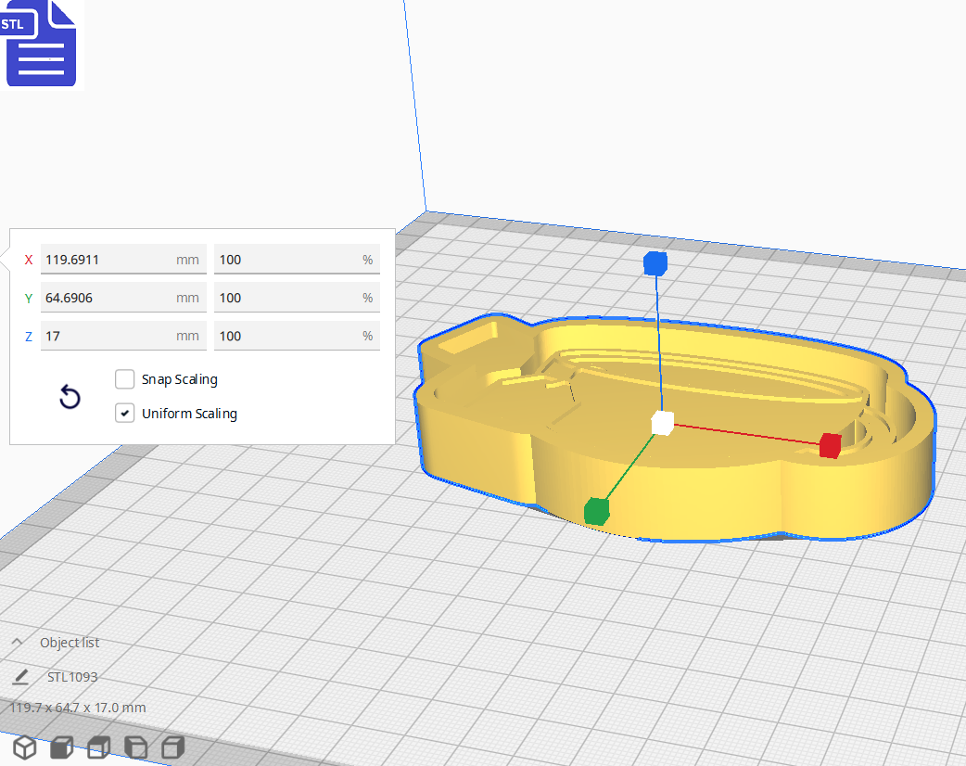This screenshot has height=766, width=966.
Task: Click the pencil icon beside STL1093
Action: 20,677
